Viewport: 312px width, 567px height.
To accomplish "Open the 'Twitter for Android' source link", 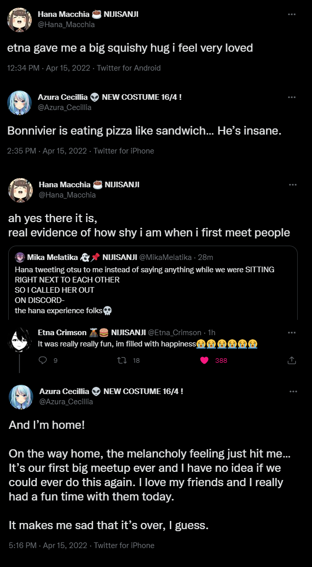I will [x=128, y=68].
